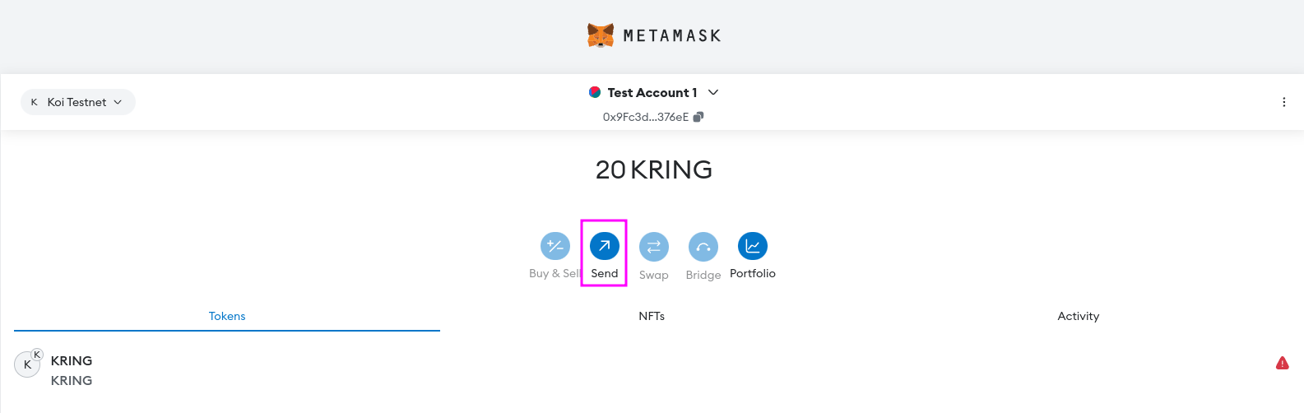Open the three-dot account options menu

(1283, 102)
